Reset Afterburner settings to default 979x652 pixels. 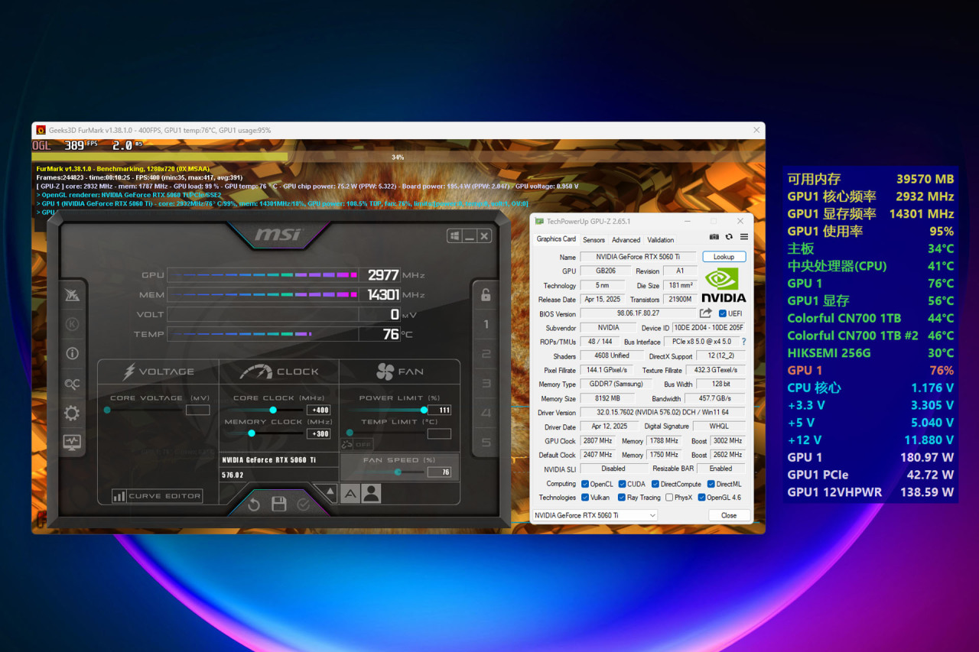(x=254, y=504)
